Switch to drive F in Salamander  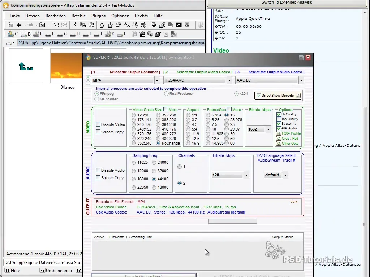point(50,34)
